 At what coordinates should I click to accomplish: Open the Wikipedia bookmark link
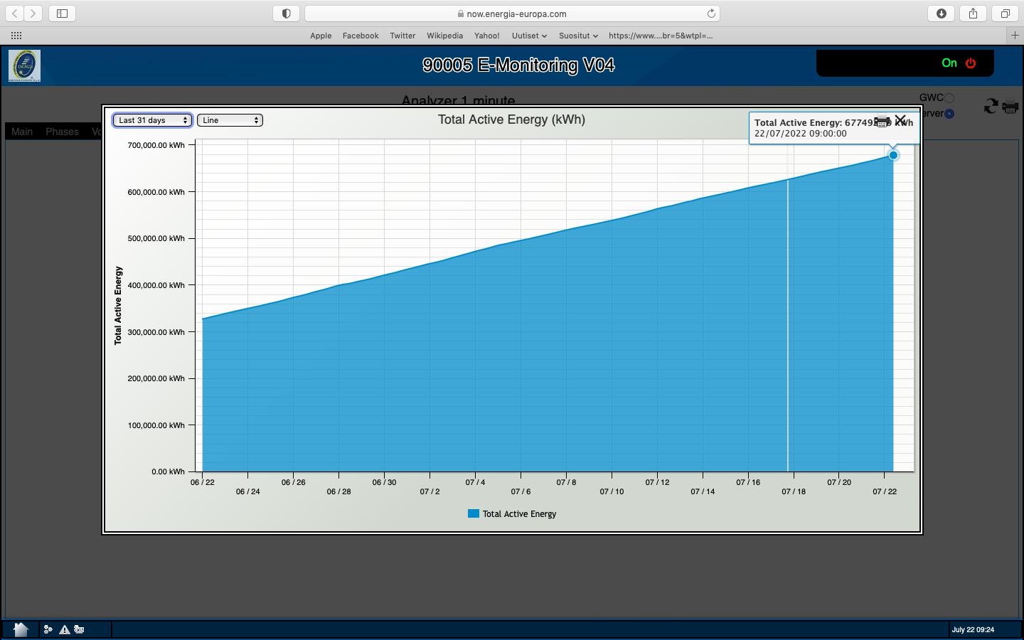[x=444, y=36]
